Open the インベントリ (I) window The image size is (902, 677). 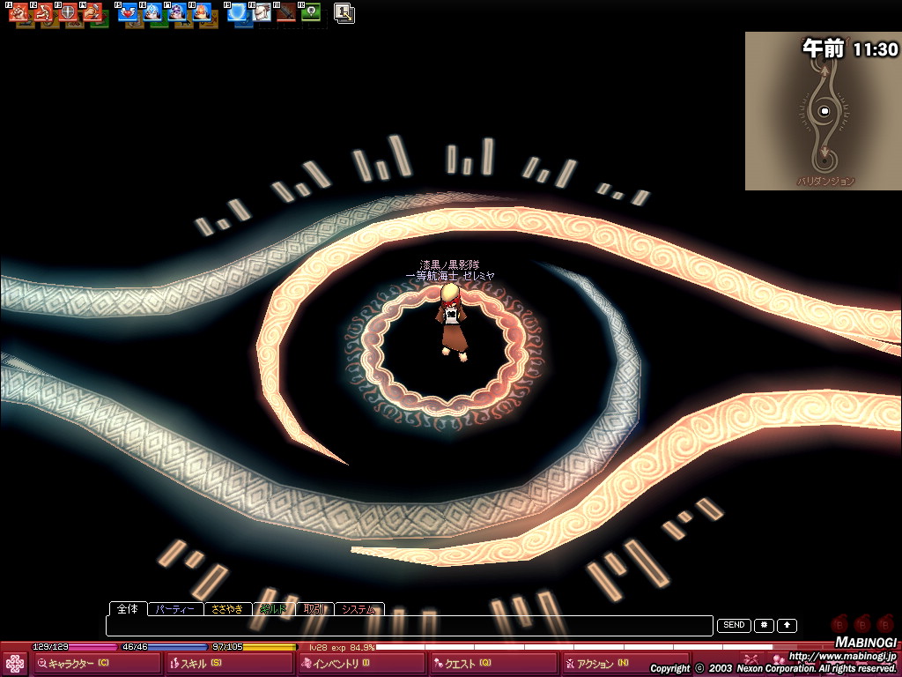pos(362,664)
